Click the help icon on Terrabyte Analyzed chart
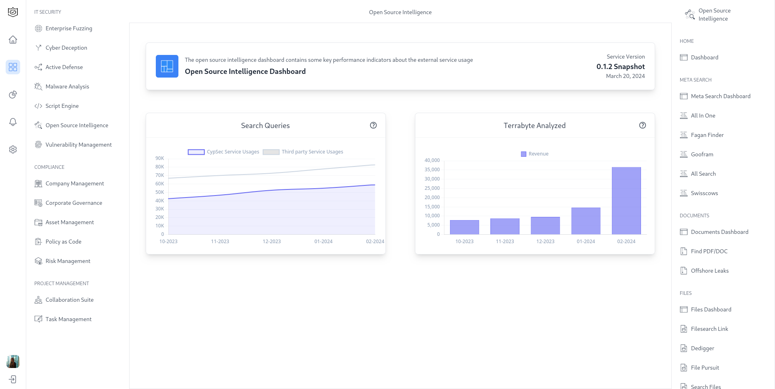The image size is (775, 389). point(643,125)
